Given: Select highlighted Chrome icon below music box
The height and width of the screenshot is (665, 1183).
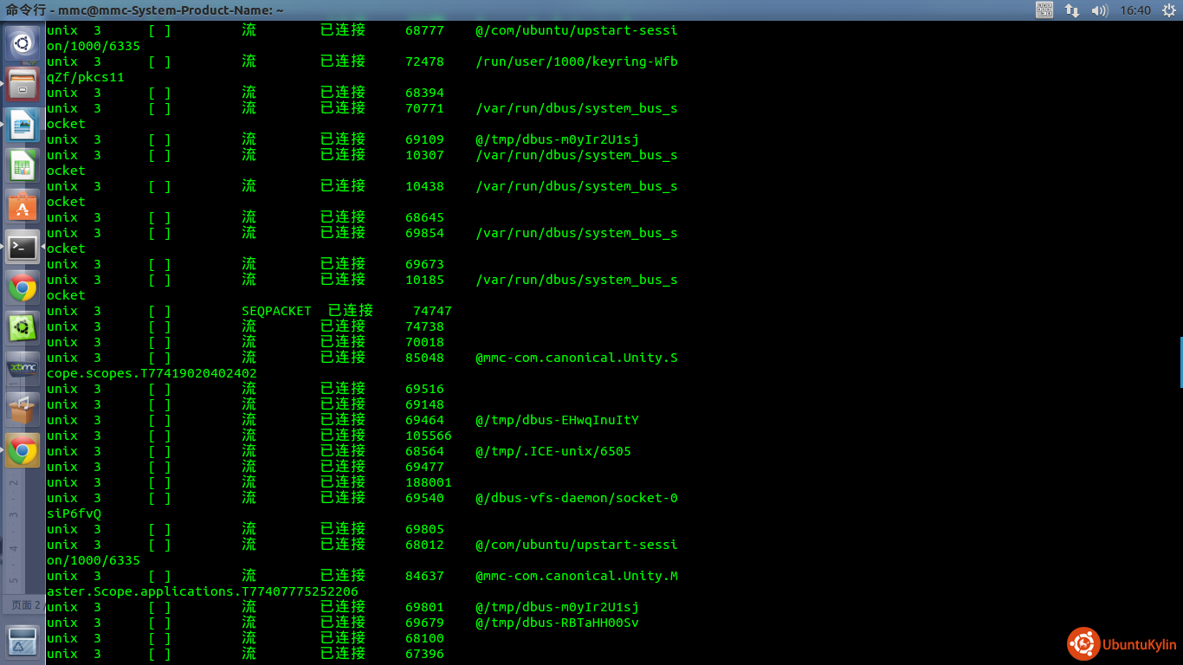Looking at the screenshot, I should 23,450.
